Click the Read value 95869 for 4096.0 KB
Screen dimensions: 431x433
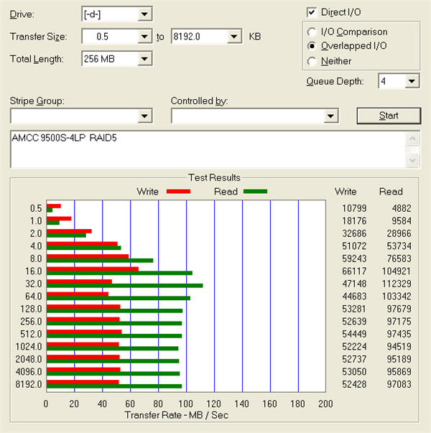(x=399, y=372)
